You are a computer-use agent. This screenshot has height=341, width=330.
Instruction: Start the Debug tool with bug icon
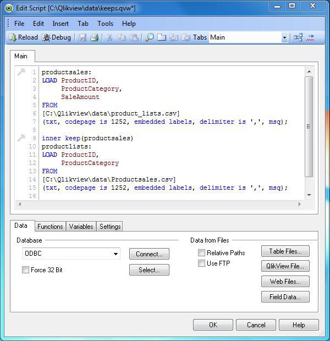click(x=56, y=37)
